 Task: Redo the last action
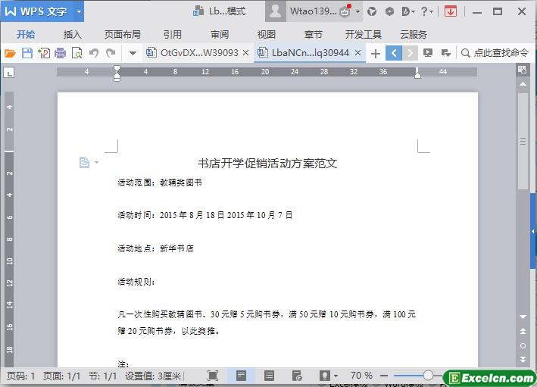(x=111, y=53)
